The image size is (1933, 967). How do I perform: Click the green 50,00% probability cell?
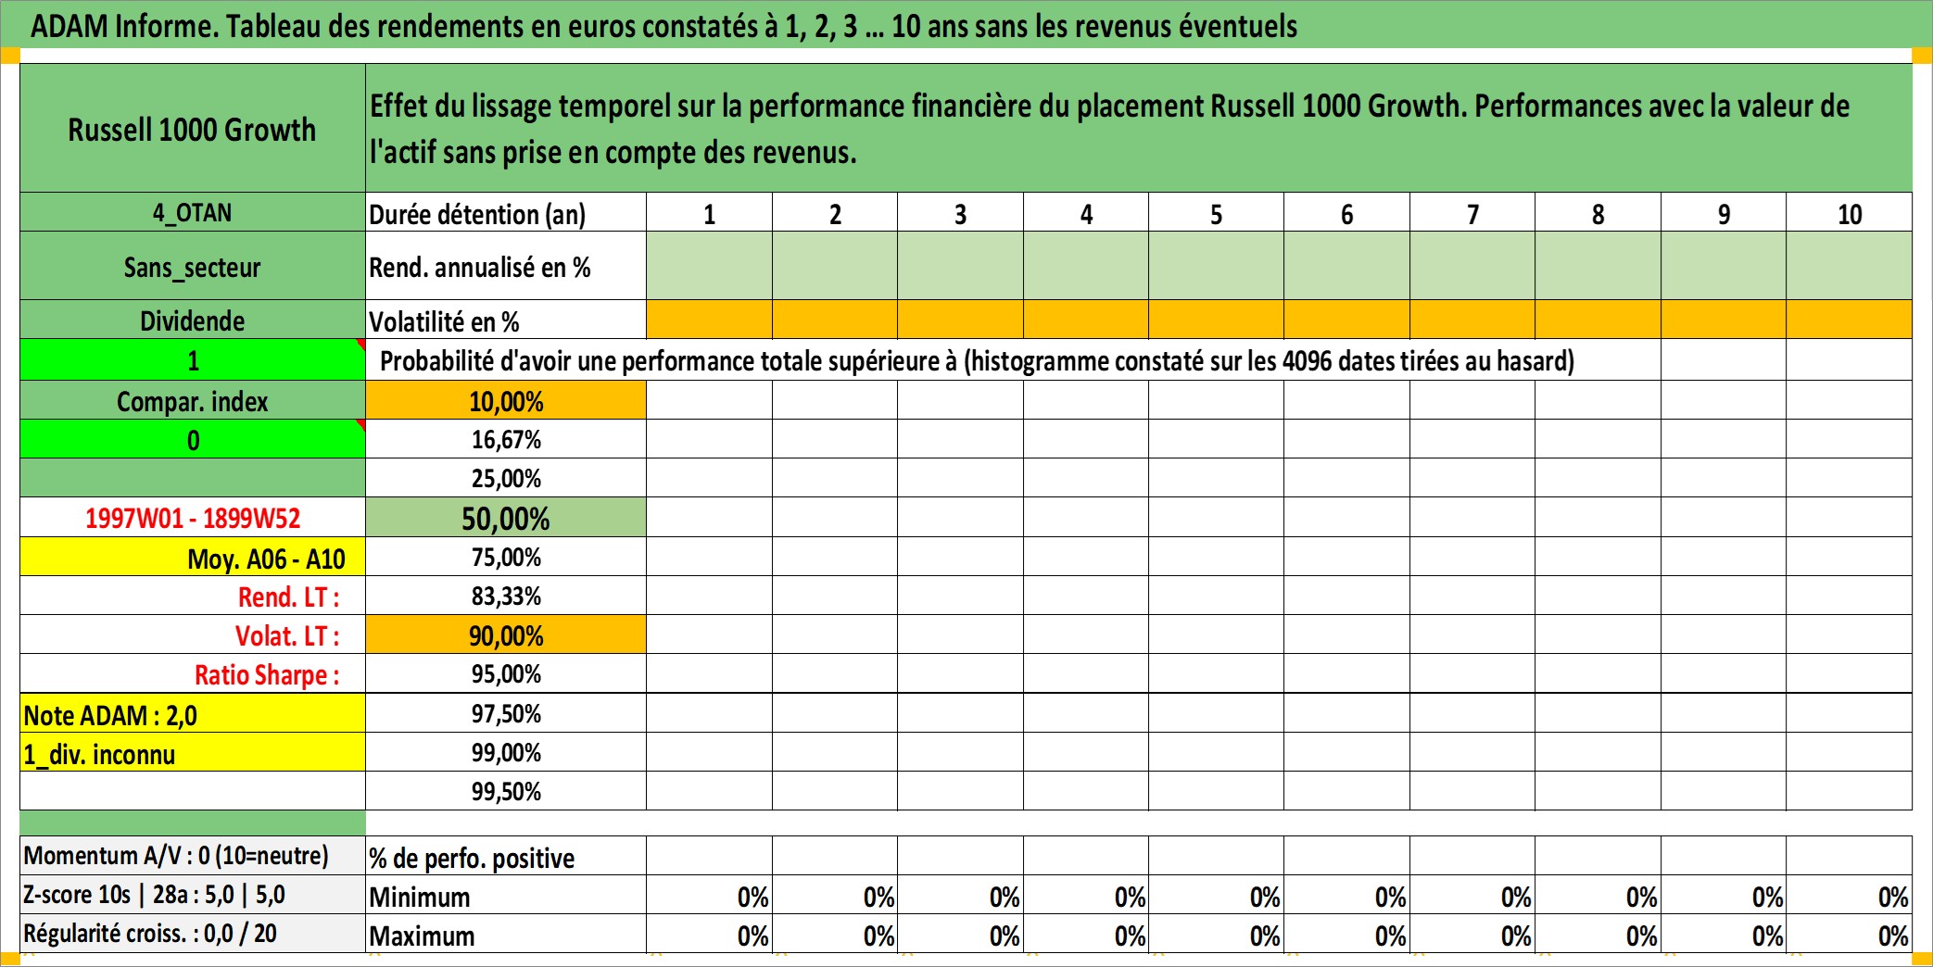[x=506, y=518]
